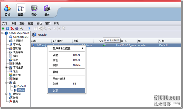Image resolution: width=183 pixels, height=109 pixels.
Task: Select 通知 (Notifications) tree node
Action: (x=16, y=102)
